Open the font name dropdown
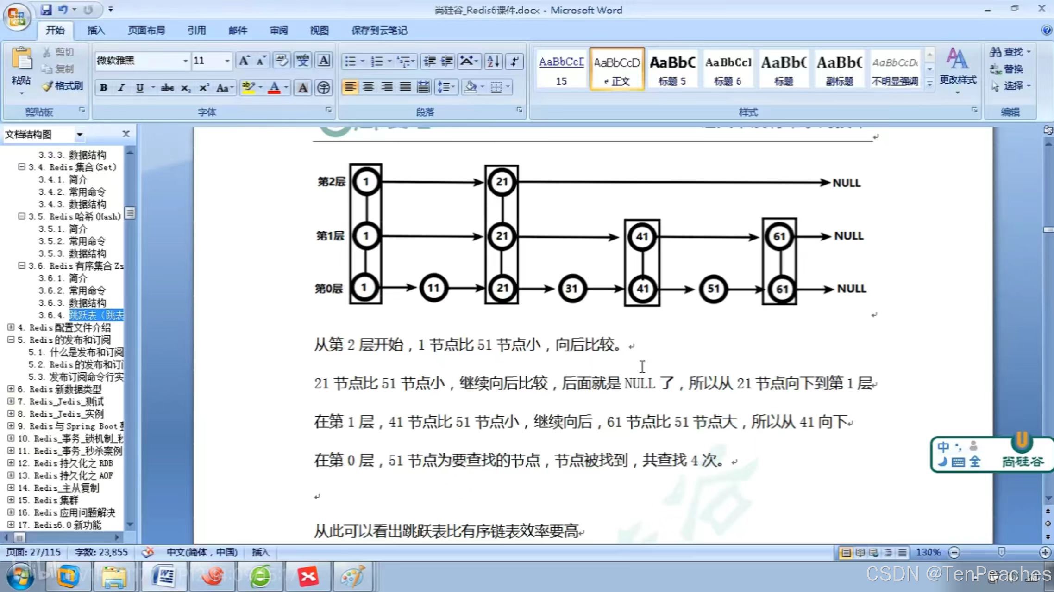1054x592 pixels. pyautogui.click(x=185, y=61)
